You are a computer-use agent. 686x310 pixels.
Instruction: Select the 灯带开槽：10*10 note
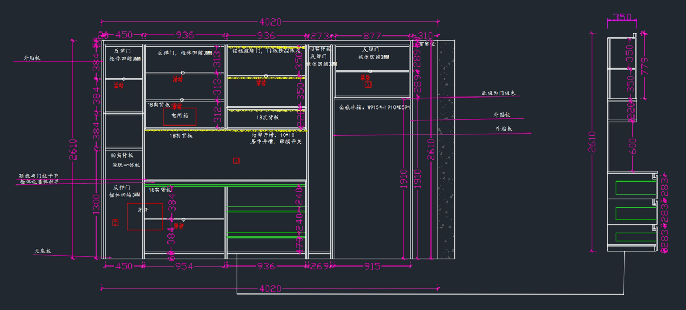pos(272,135)
